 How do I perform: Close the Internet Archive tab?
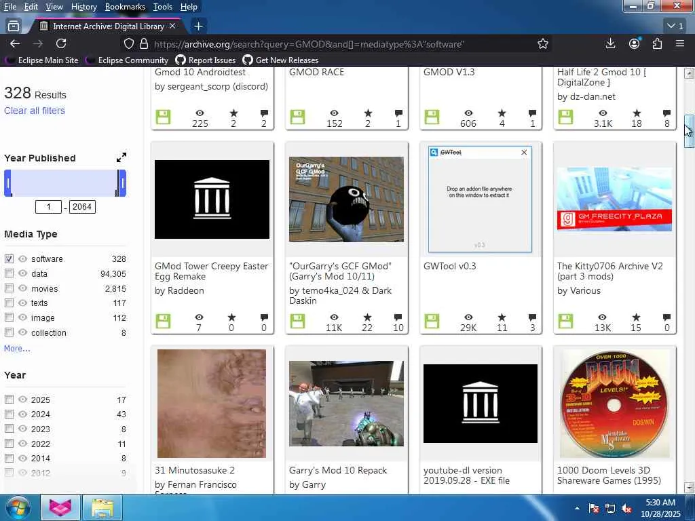tap(172, 26)
